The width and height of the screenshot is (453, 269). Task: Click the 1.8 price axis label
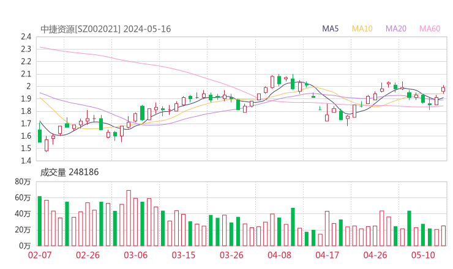[x=26, y=111]
